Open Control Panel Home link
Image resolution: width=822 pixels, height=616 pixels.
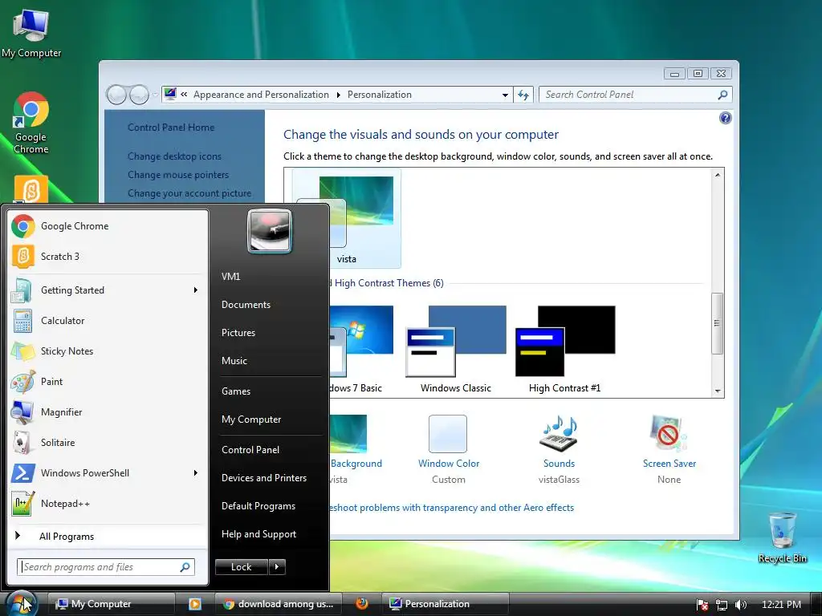[x=171, y=128]
